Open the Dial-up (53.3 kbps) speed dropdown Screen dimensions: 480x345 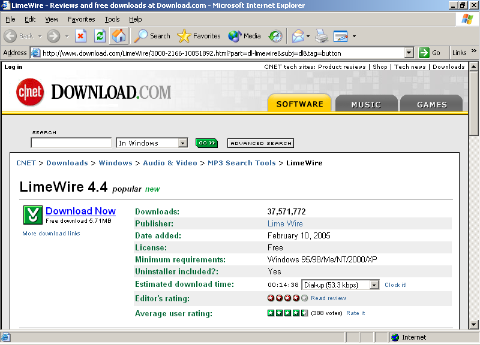(374, 285)
